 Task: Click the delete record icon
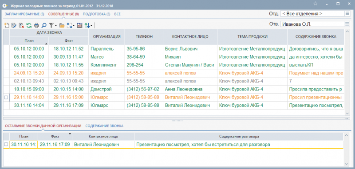21,26
